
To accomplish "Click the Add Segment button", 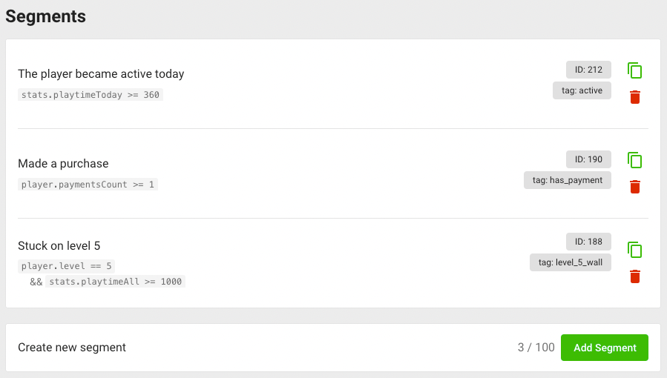I will (x=605, y=348).
